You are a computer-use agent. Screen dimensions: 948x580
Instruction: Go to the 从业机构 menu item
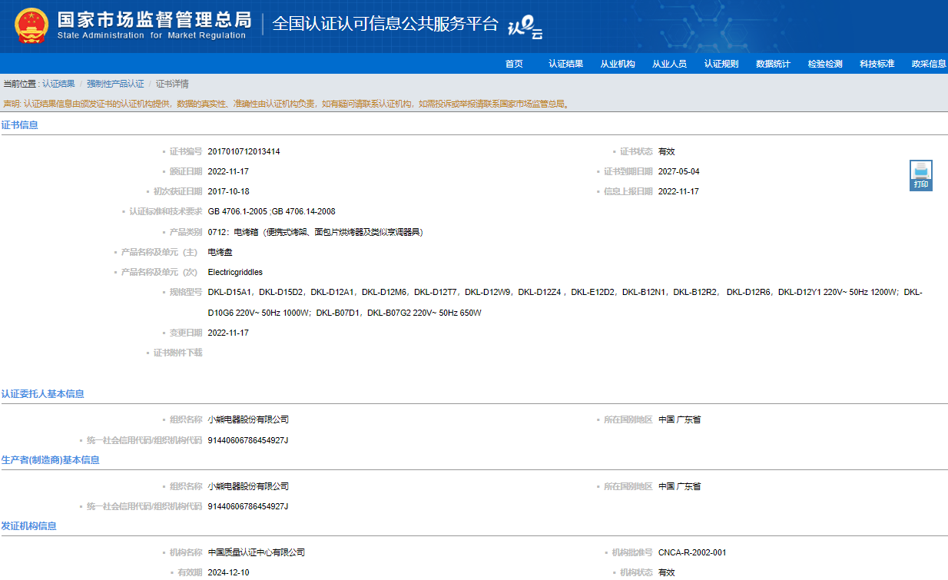(618, 64)
